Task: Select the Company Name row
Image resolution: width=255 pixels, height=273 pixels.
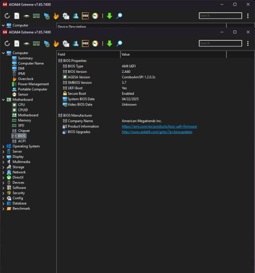Action: [x=141, y=121]
